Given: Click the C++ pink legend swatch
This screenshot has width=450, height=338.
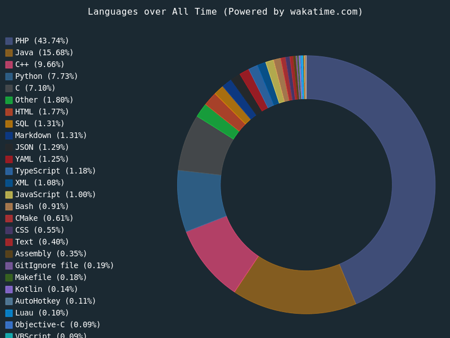Looking at the screenshot, I should 9,65.
